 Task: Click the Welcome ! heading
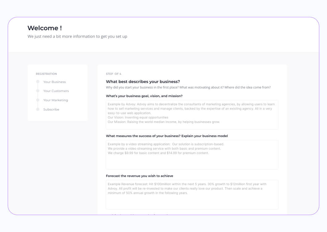pos(45,28)
